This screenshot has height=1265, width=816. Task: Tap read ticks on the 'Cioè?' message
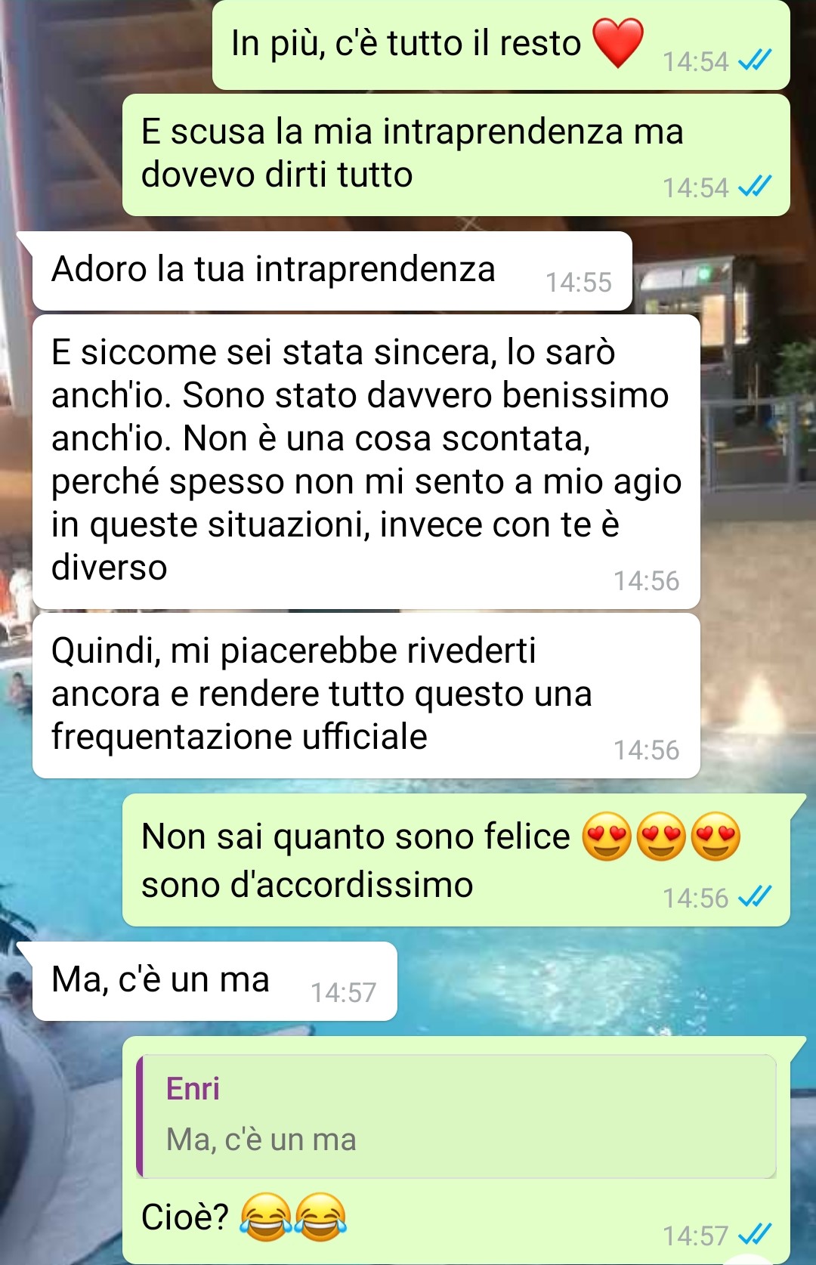pyautogui.click(x=755, y=1235)
